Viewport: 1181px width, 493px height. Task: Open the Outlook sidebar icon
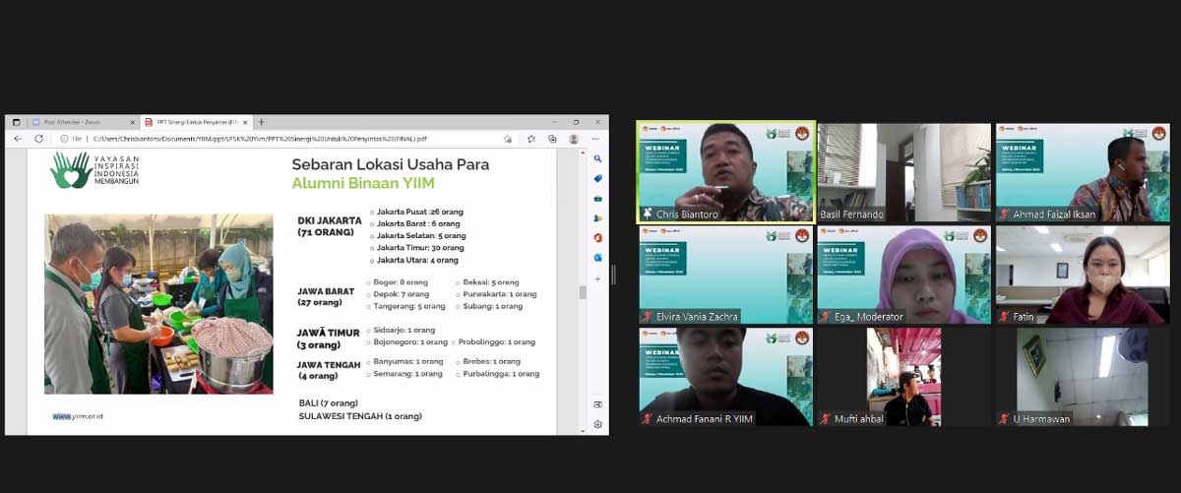597,258
